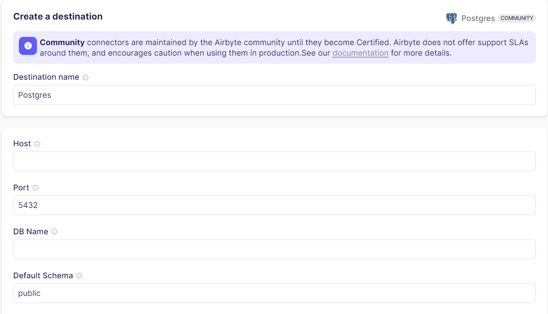Click the 'Port' field label
The width and height of the screenshot is (548, 314).
(x=21, y=188)
